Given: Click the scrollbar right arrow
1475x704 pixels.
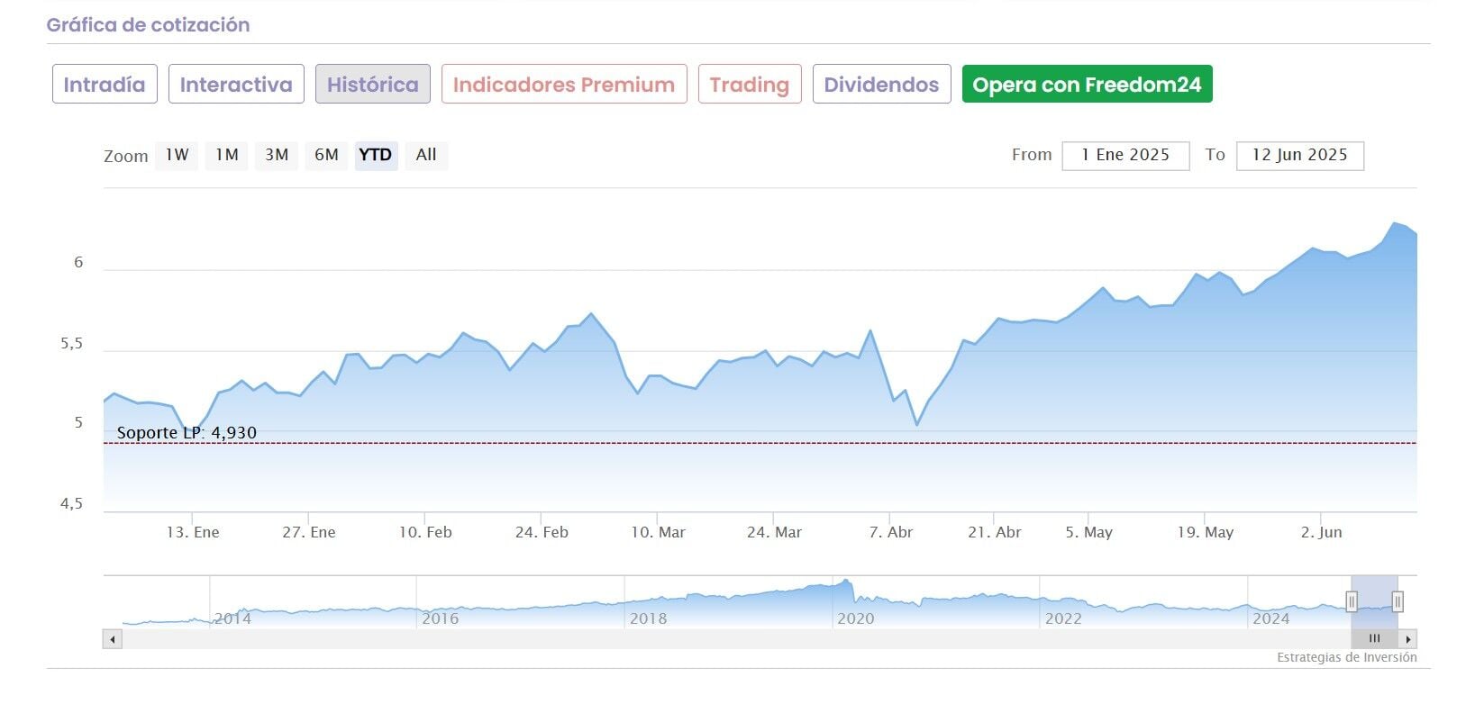Looking at the screenshot, I should click(x=1408, y=639).
